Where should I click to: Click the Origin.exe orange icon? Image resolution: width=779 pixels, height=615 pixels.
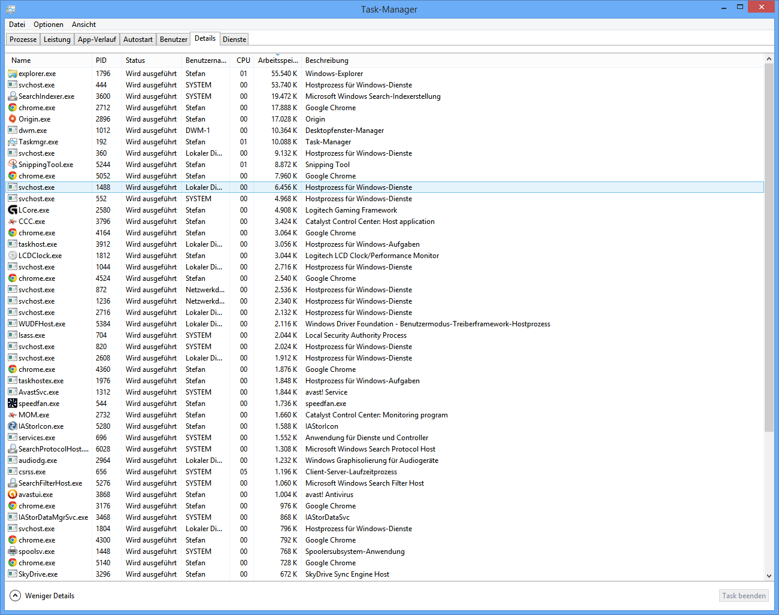(13, 119)
